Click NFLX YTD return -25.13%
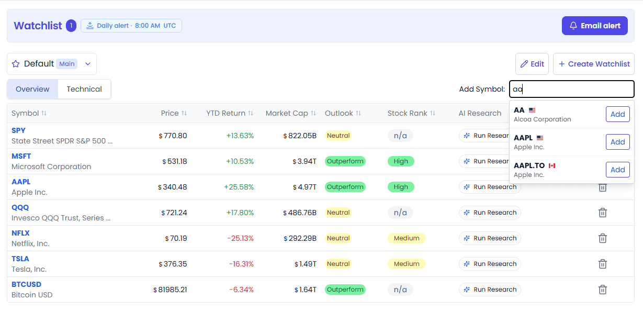Screen dimensions: 643x311 (241, 238)
